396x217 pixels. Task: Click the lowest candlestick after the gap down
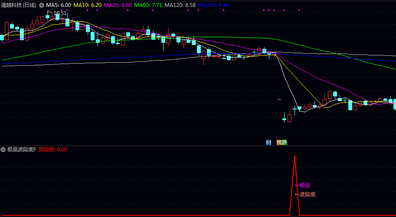pos(285,119)
